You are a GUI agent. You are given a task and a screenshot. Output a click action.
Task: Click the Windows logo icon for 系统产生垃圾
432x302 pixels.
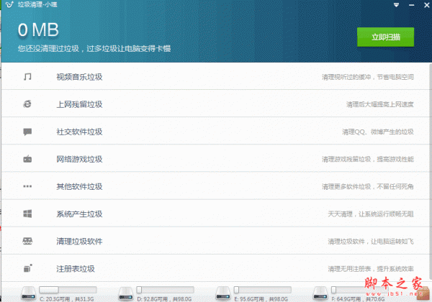[27, 214]
